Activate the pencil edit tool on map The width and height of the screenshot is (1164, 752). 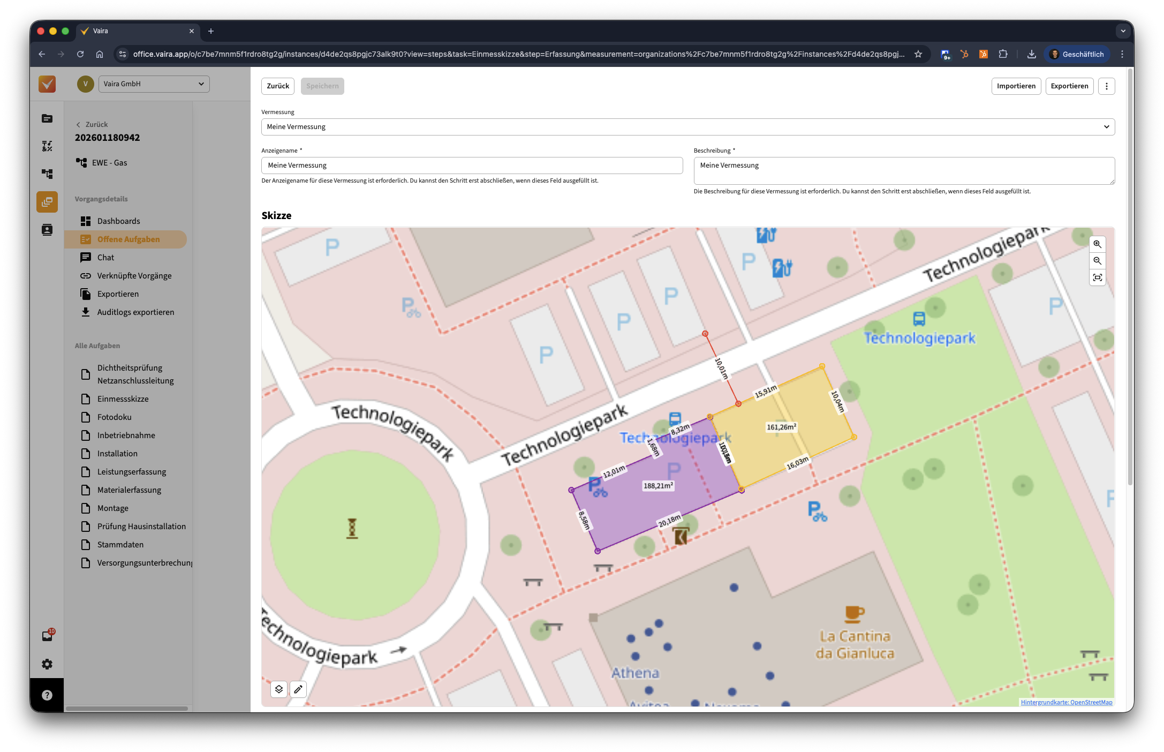(x=298, y=689)
